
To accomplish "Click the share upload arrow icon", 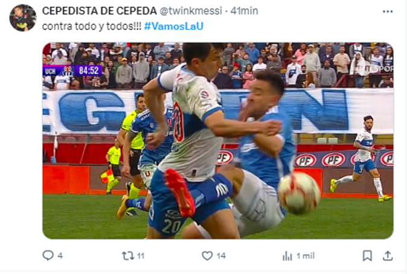I will pyautogui.click(x=388, y=255).
